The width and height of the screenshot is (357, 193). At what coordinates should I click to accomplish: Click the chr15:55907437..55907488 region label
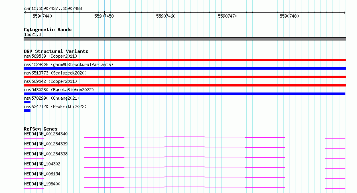(53, 8)
